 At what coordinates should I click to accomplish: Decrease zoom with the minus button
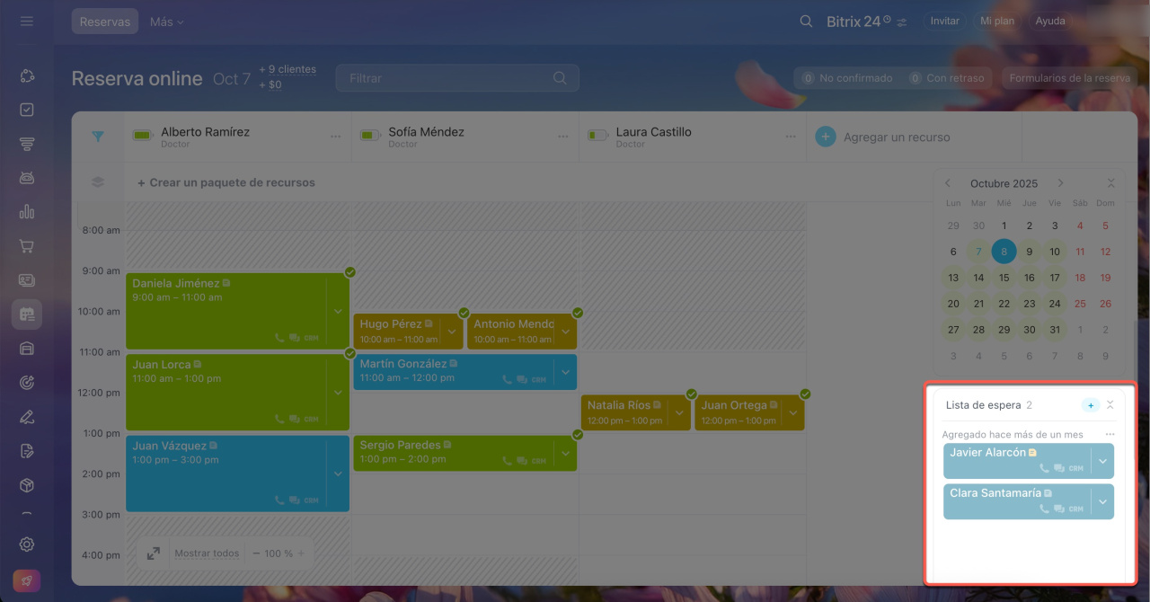pyautogui.click(x=257, y=553)
